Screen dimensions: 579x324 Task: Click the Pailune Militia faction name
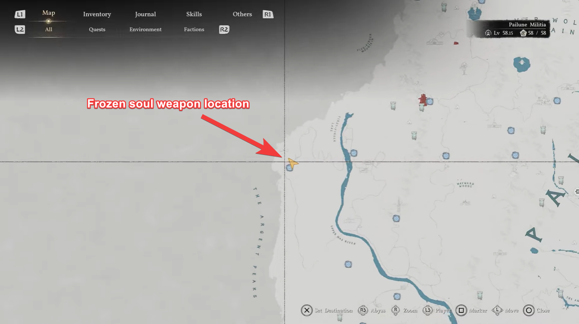[527, 25]
